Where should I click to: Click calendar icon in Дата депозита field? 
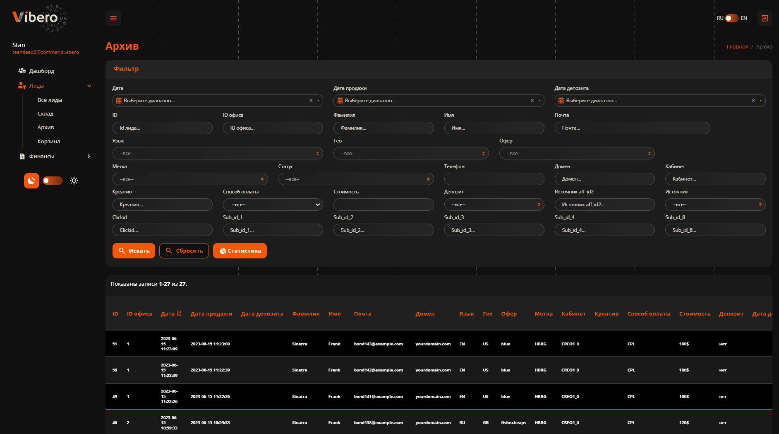(x=561, y=101)
